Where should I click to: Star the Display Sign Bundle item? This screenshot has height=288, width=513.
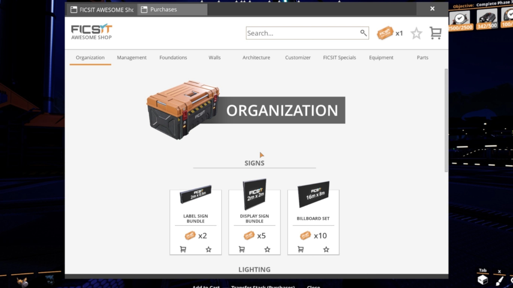[x=267, y=249]
